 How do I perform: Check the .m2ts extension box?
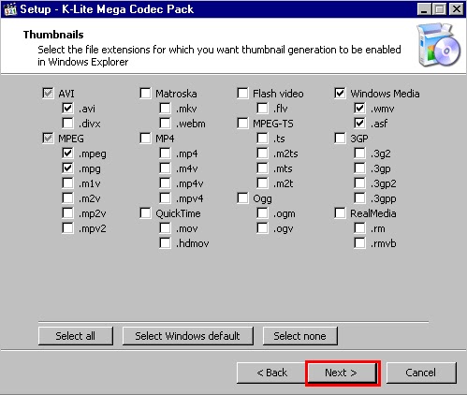[262, 153]
